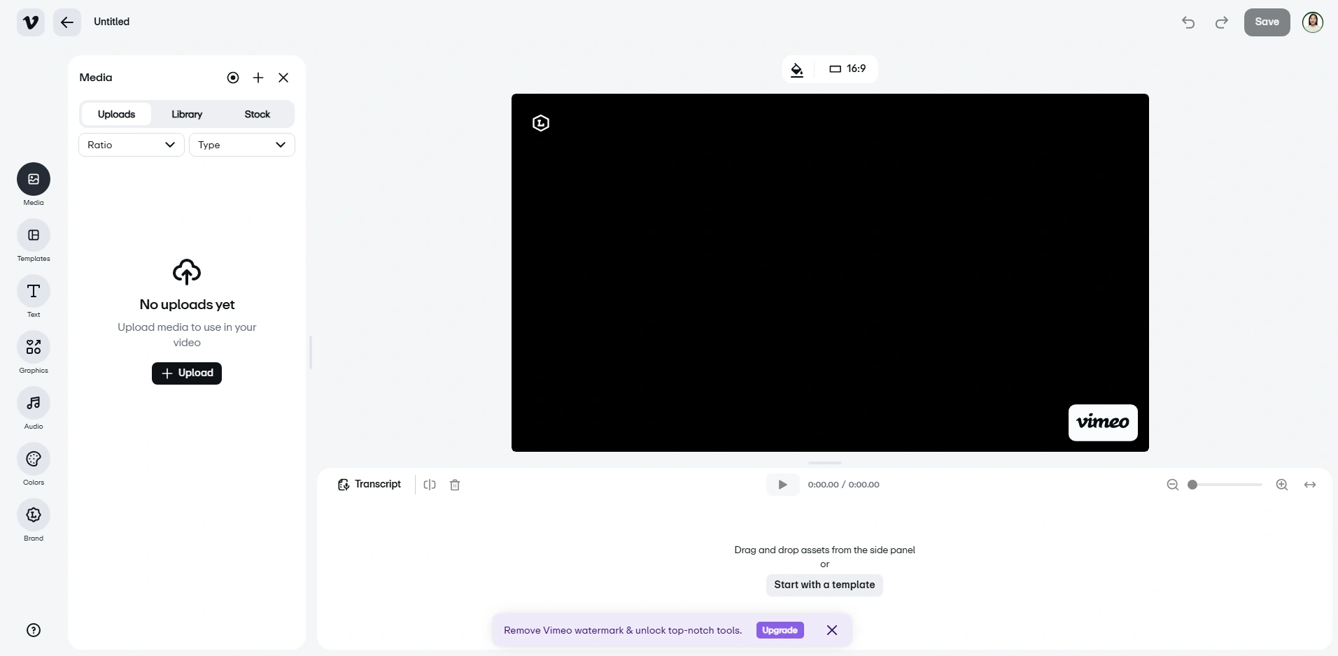Click the vimeo watermark on canvas
This screenshot has width=1338, height=656.
[1103, 422]
